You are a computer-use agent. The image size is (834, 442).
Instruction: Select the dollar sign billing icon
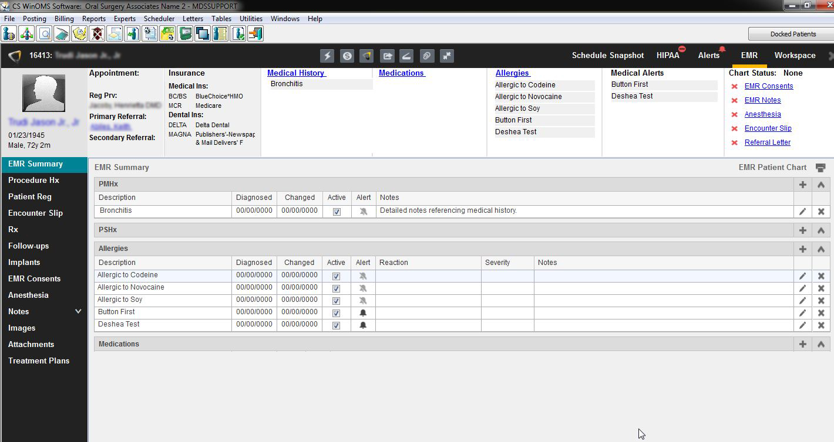(x=348, y=56)
